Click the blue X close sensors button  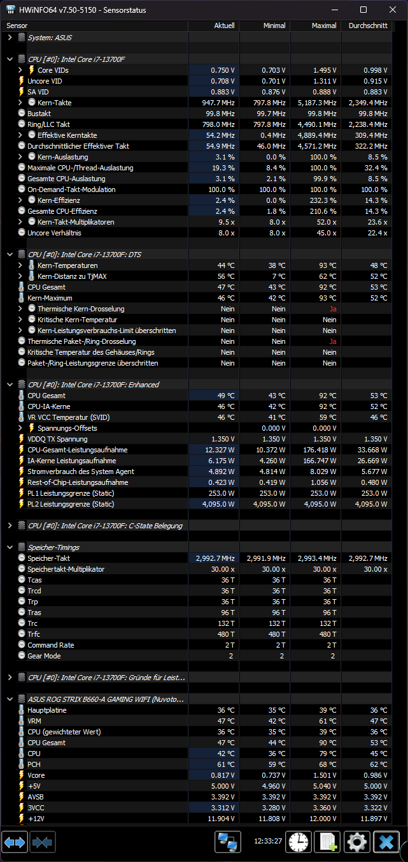pos(386,843)
